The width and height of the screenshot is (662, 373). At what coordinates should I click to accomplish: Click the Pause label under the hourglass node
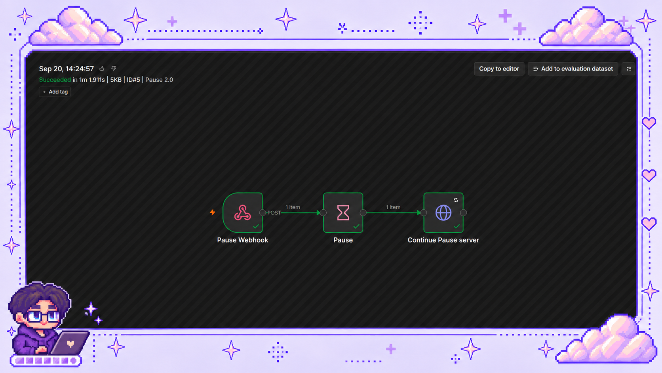coord(343,240)
